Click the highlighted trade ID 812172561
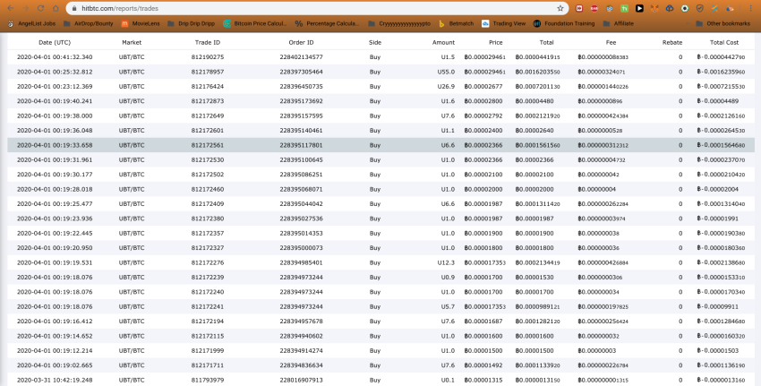Screen dimensions: 761x386 click(207, 145)
